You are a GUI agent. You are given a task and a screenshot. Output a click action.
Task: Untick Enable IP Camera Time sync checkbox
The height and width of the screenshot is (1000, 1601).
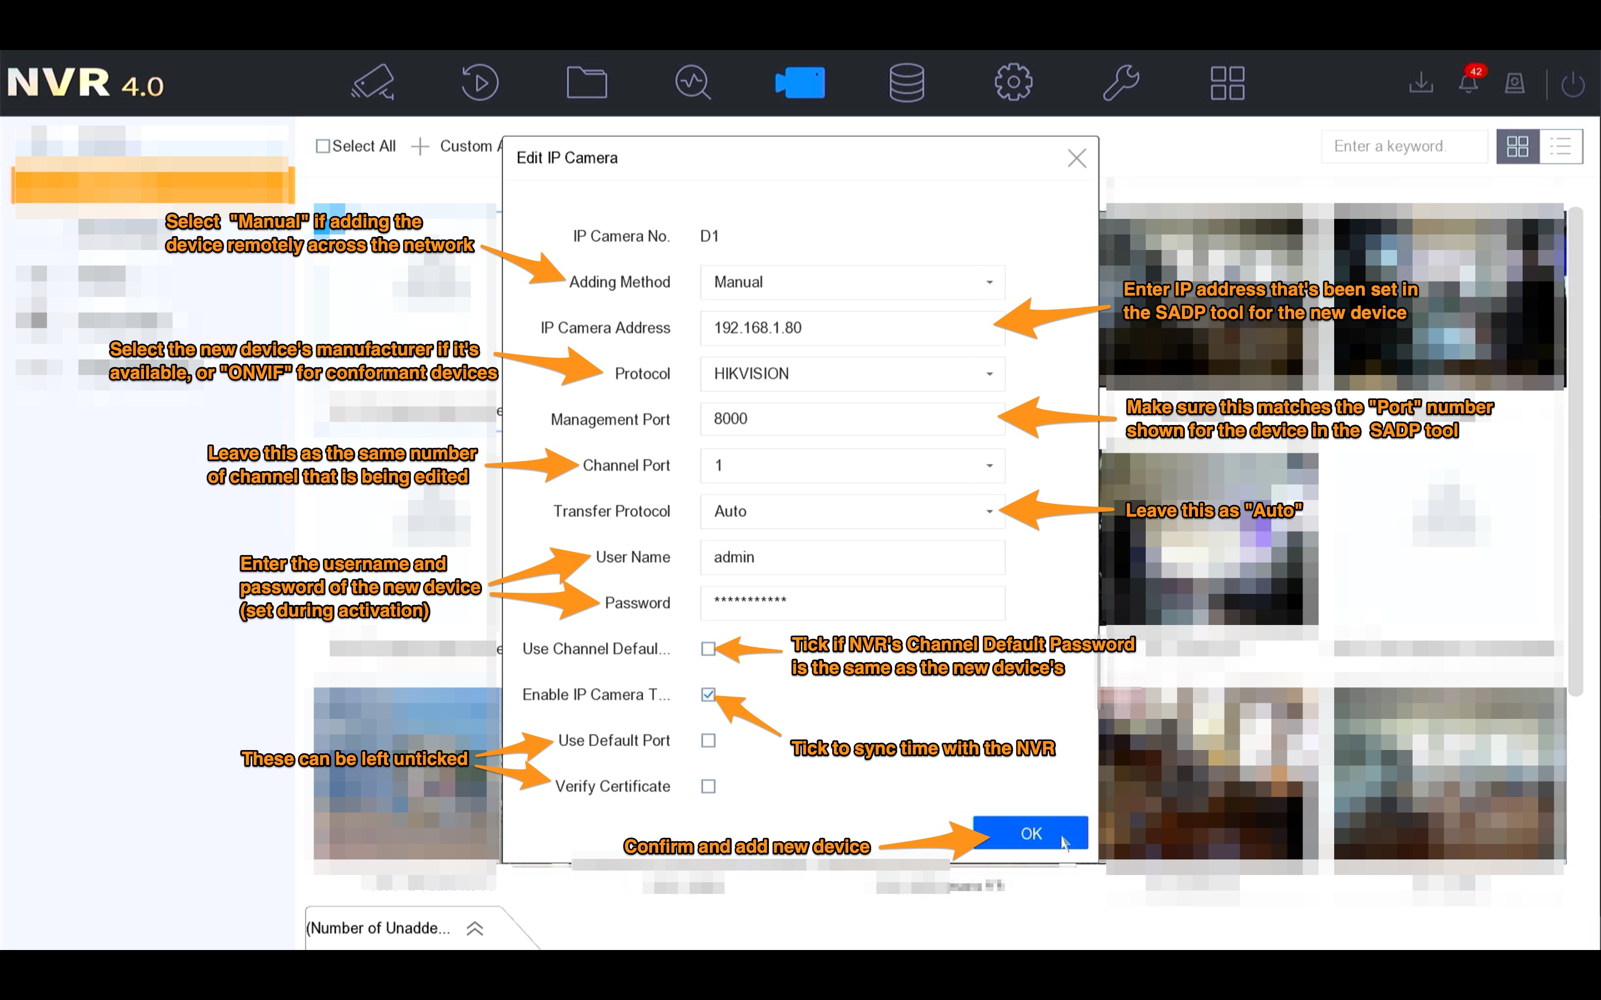(x=708, y=694)
